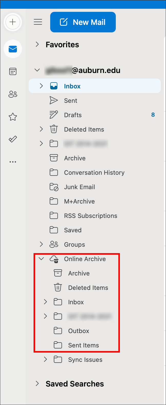Open the M+Archive folder
This screenshot has height=405, width=166.
coord(79,201)
